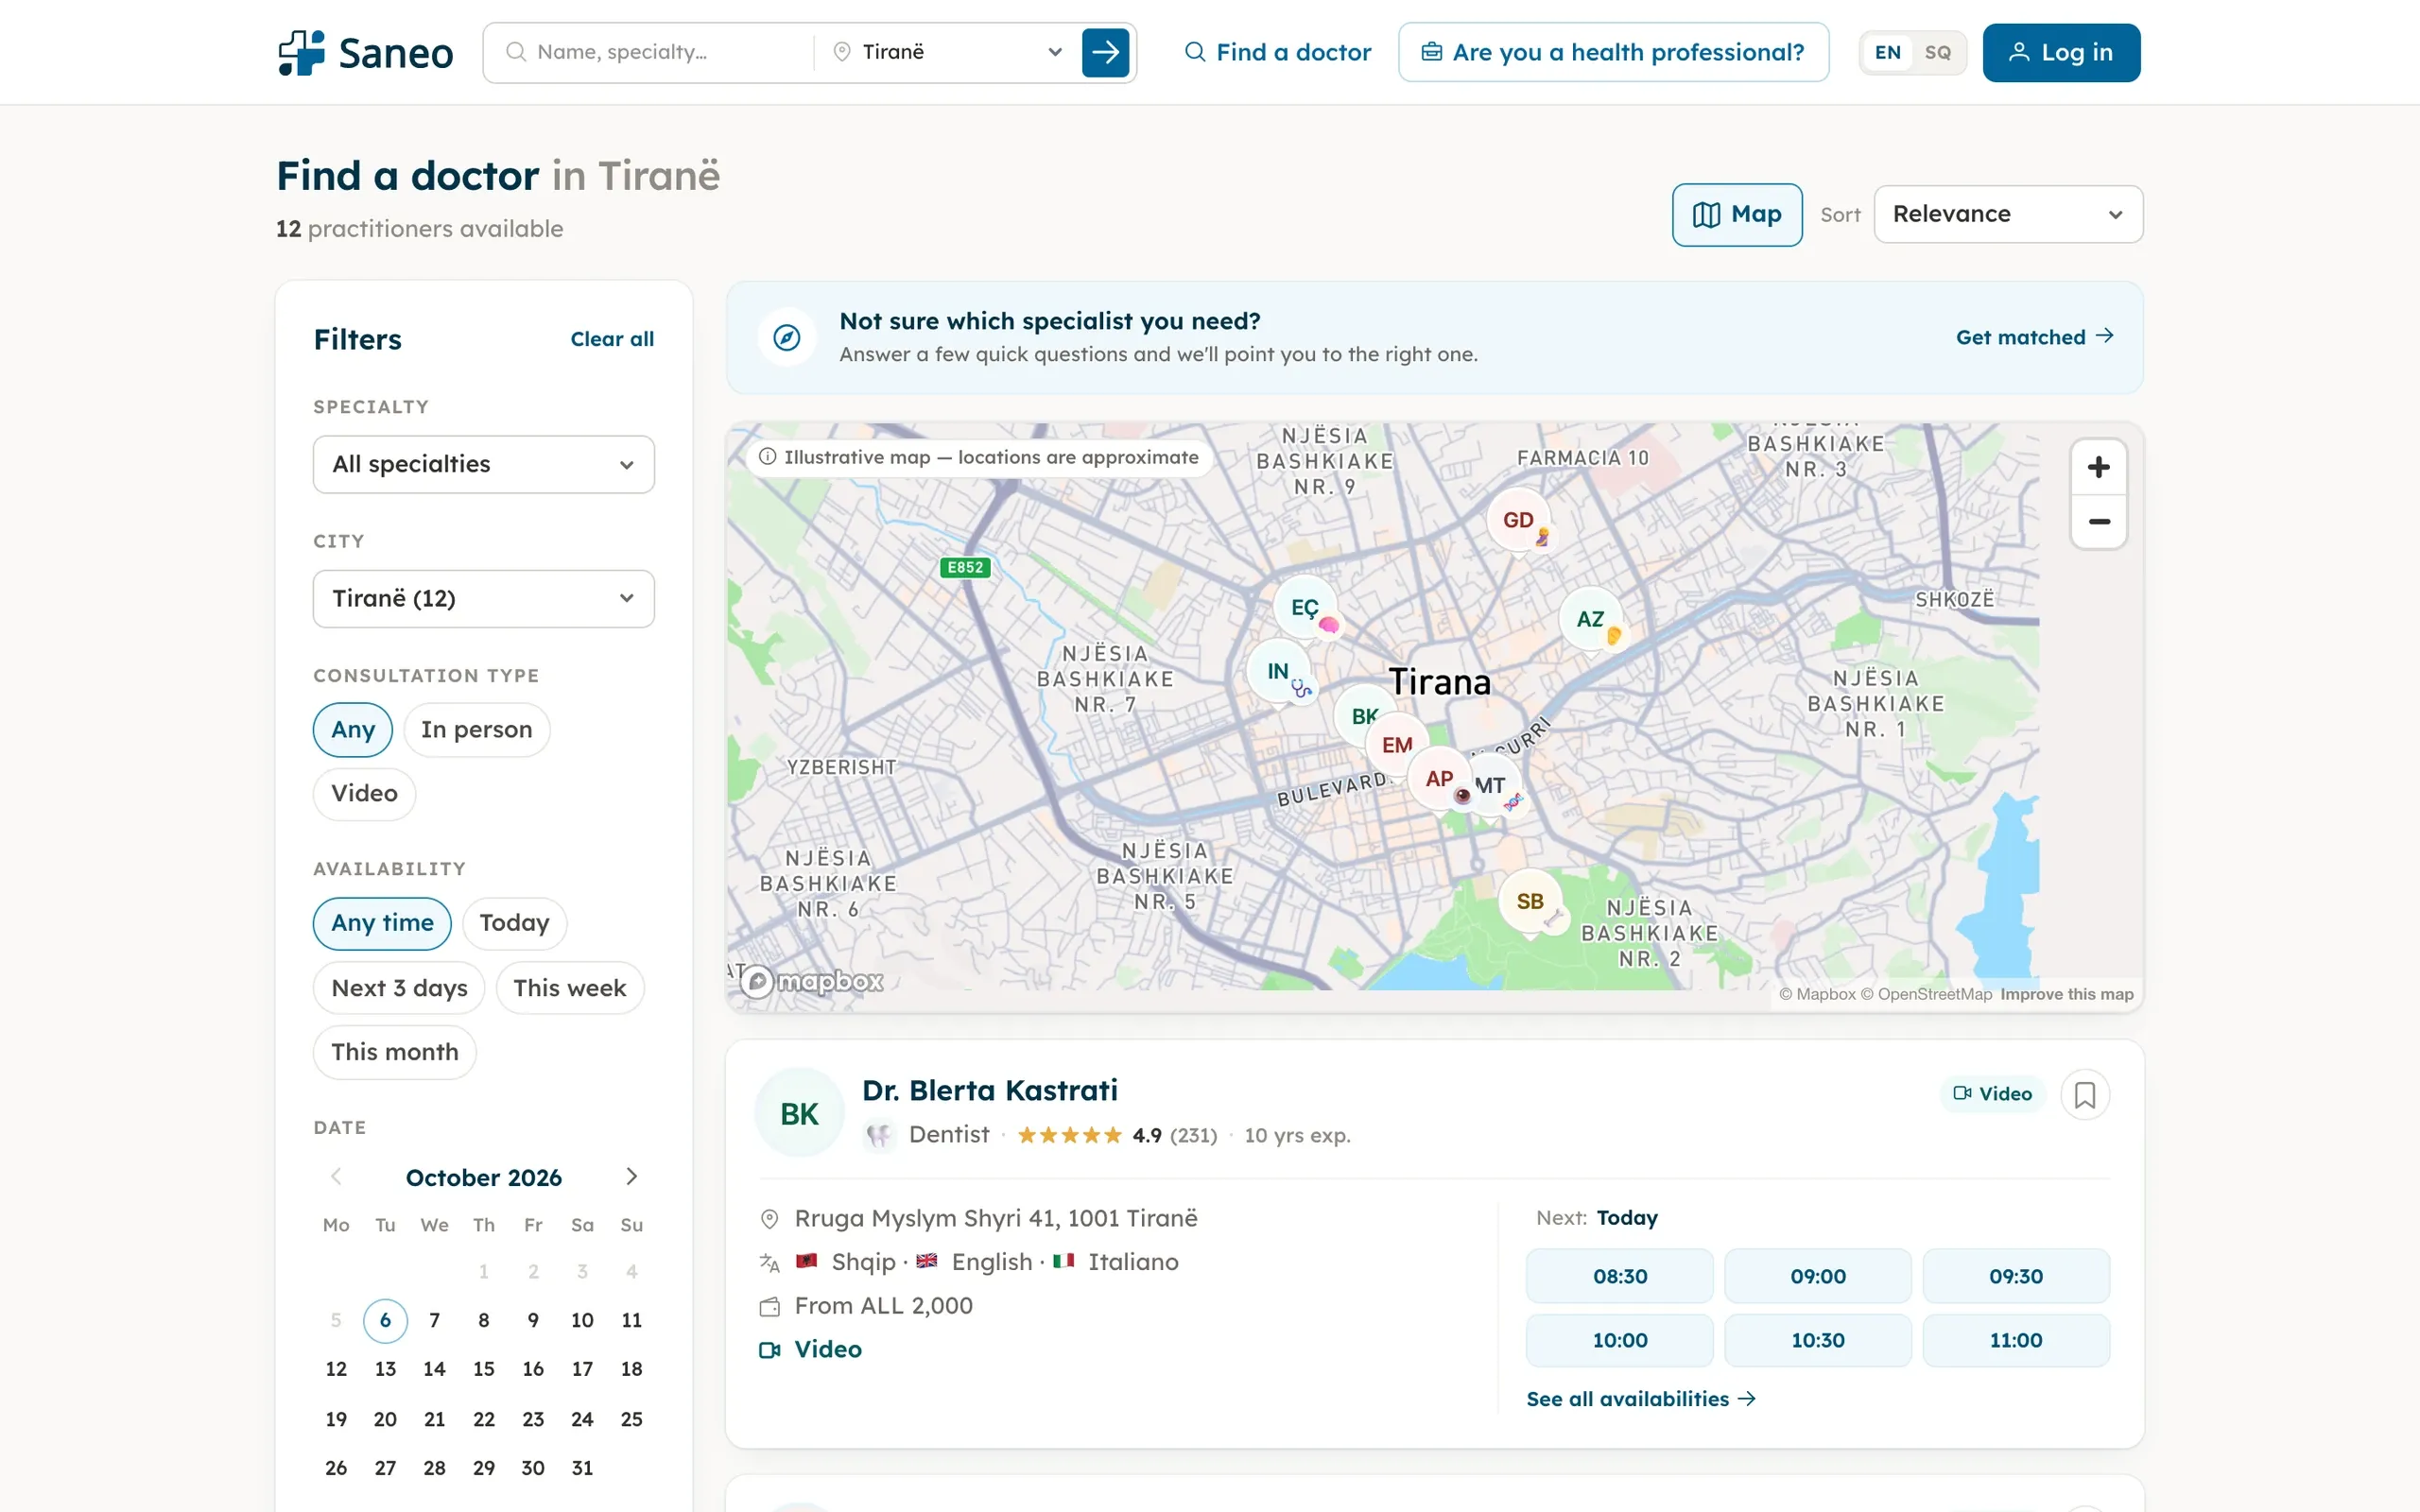Zoom in on the map
The height and width of the screenshot is (1512, 2420).
click(x=2098, y=467)
